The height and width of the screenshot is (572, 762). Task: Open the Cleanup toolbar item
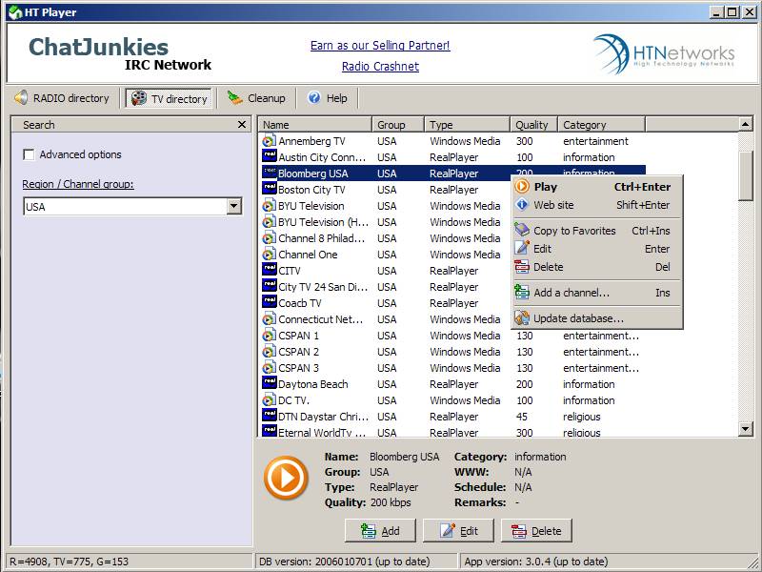pos(256,98)
